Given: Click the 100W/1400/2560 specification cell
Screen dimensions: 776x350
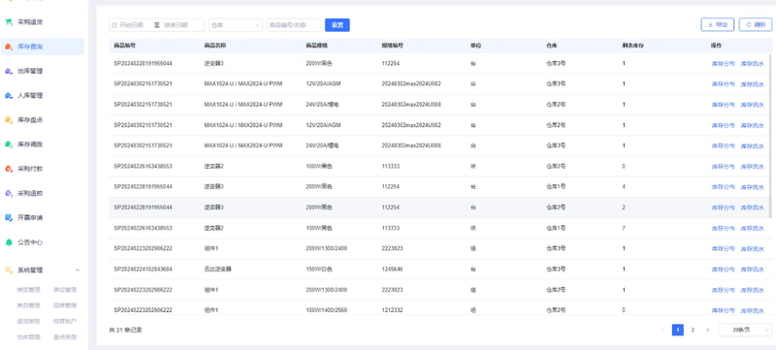Looking at the screenshot, I should [326, 310].
